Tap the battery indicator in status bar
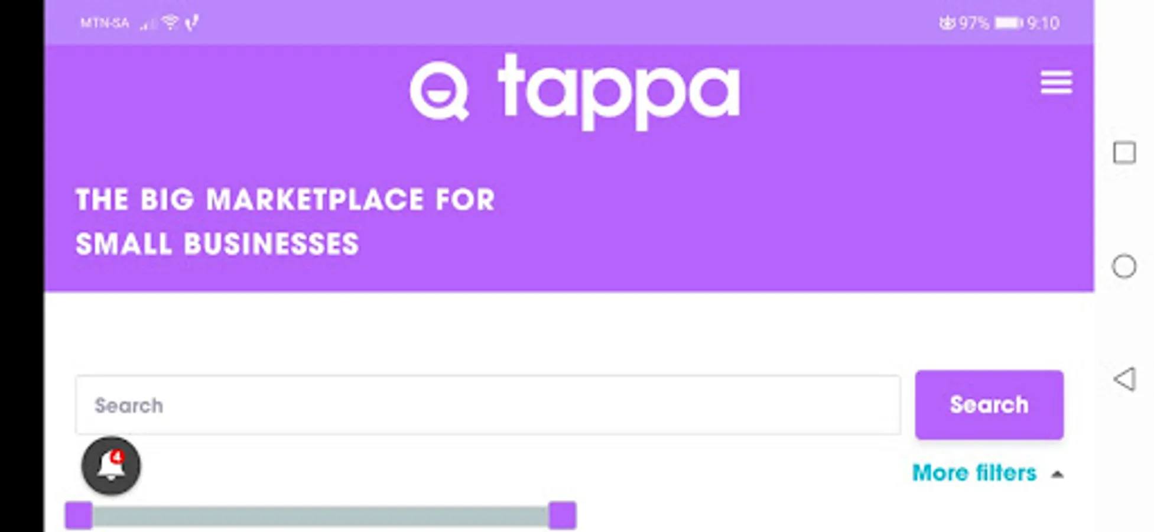The width and height of the screenshot is (1154, 532). [x=1008, y=23]
